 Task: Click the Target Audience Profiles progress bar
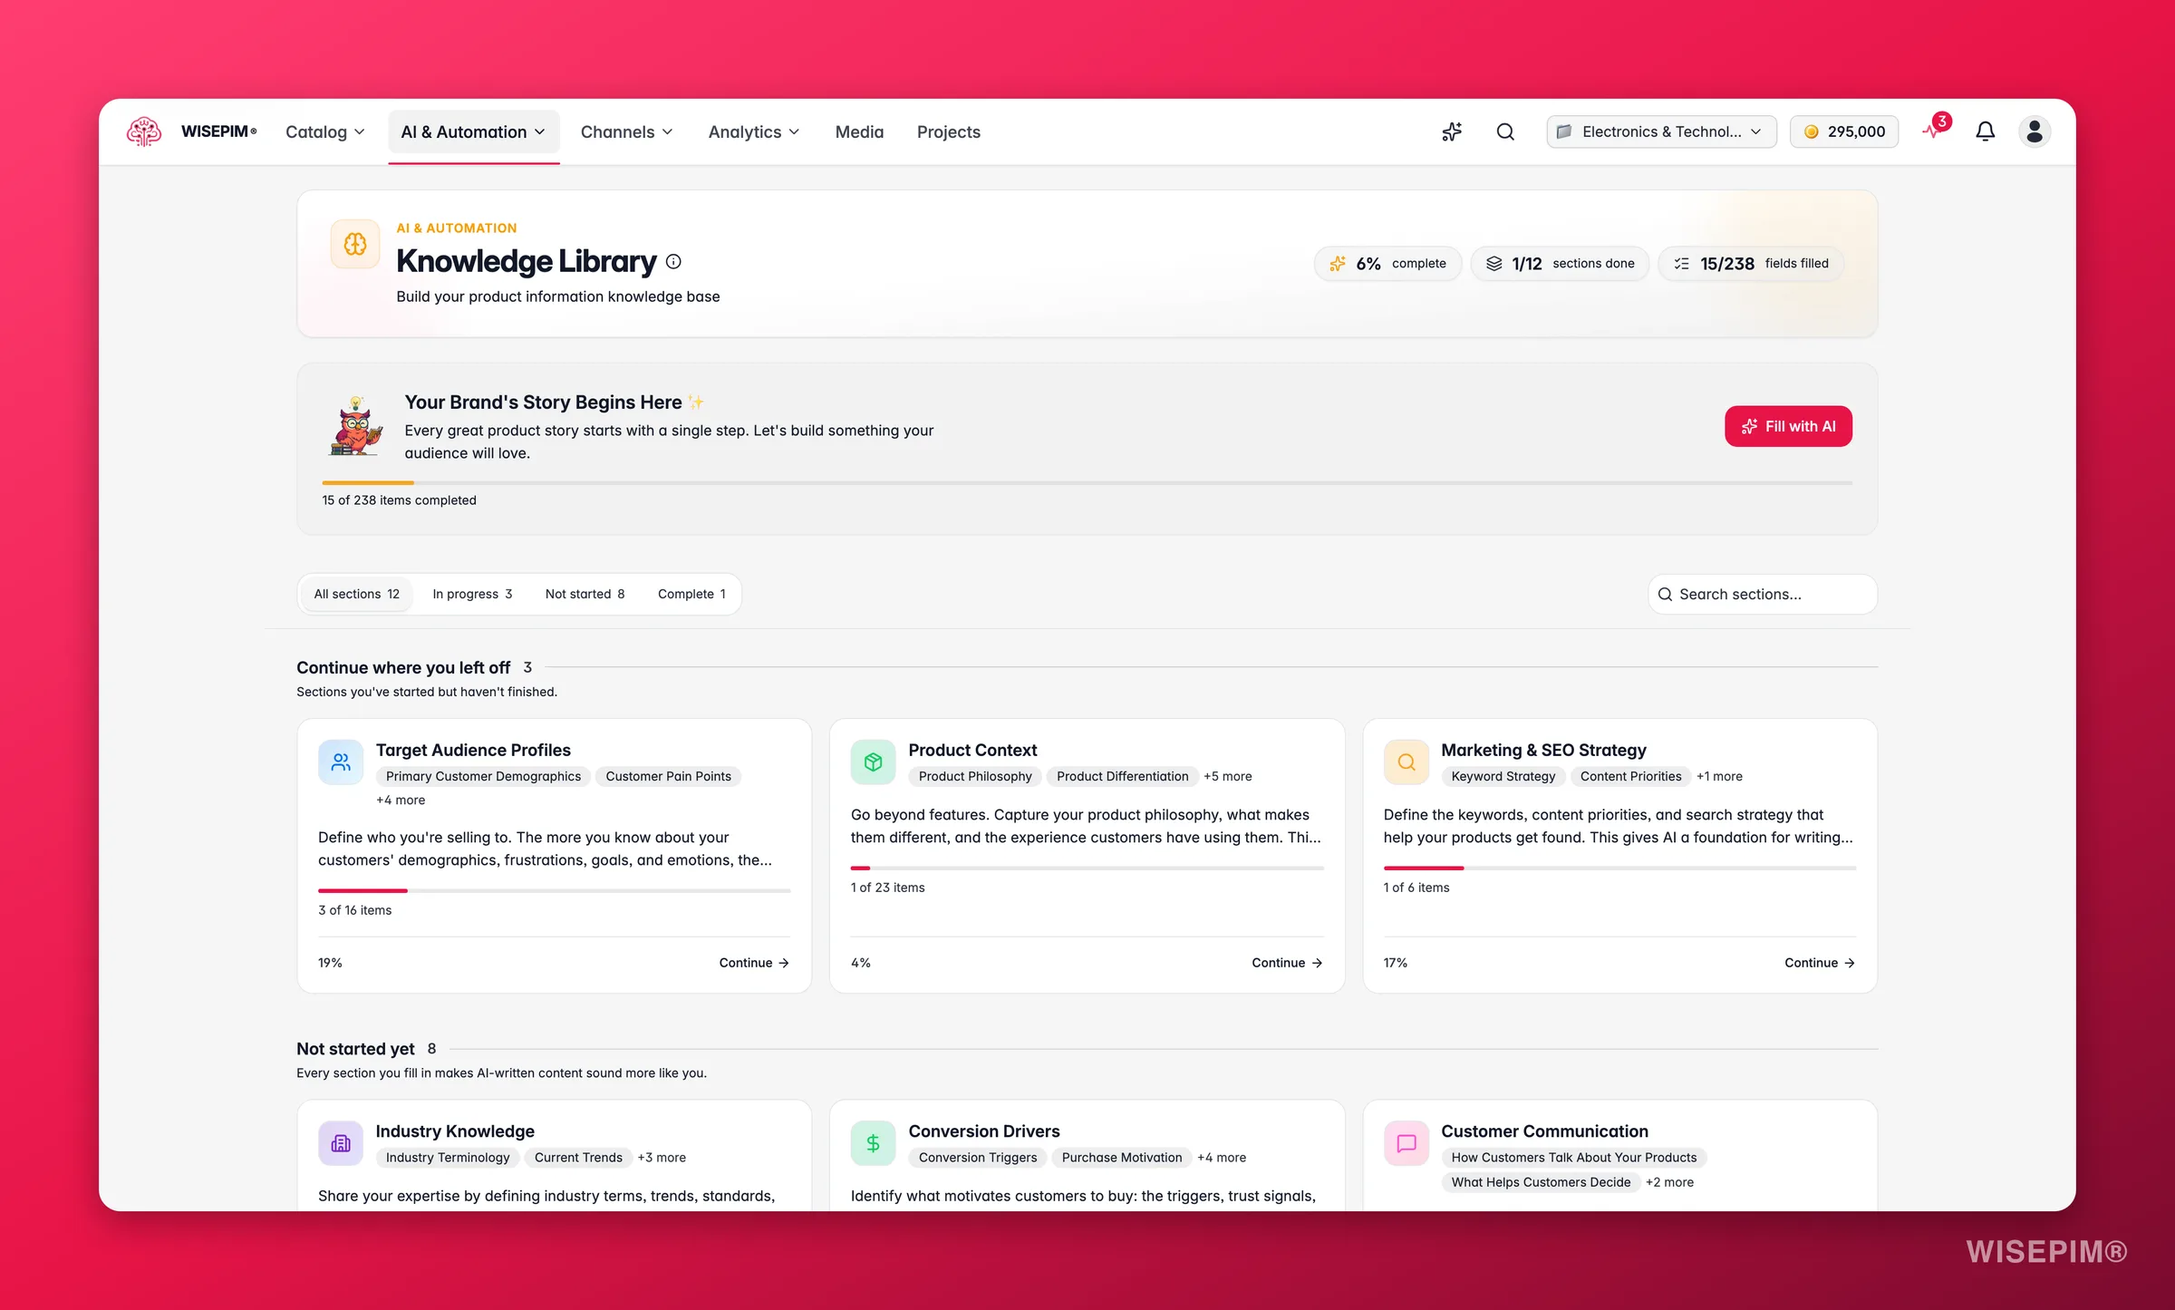(x=554, y=890)
